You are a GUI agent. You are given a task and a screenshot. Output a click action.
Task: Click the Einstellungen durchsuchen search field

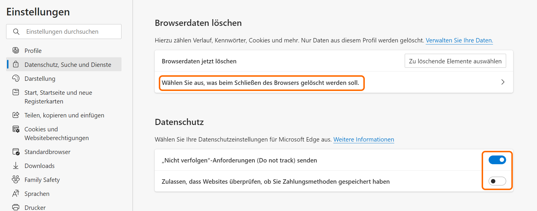[x=67, y=32]
